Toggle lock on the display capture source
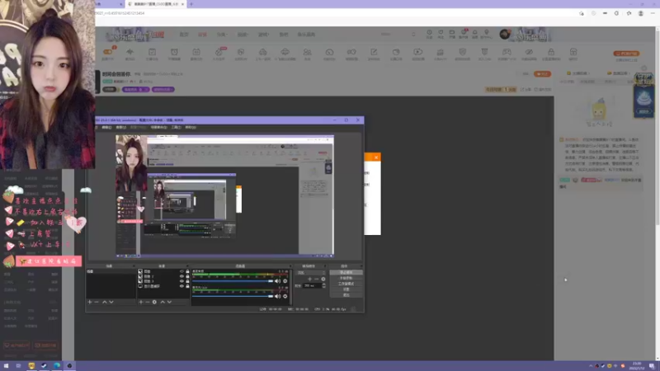The image size is (660, 371). [187, 286]
